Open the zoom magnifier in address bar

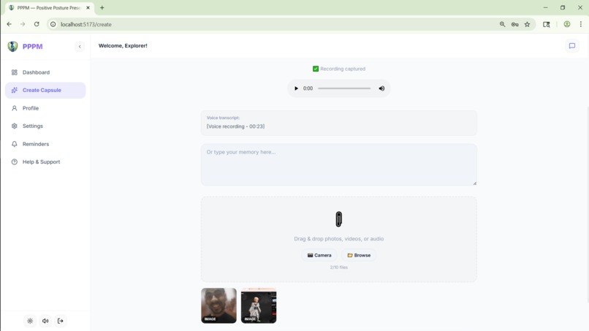(502, 24)
